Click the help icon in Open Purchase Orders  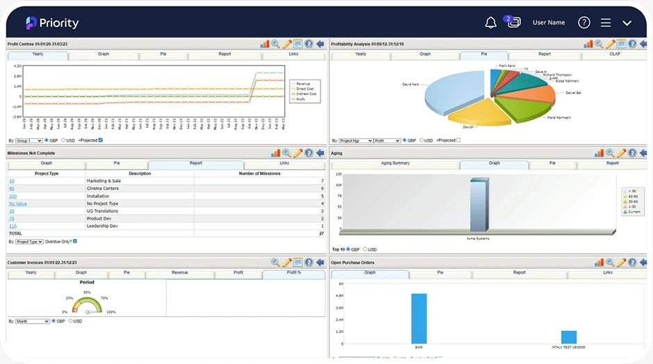[x=632, y=263]
